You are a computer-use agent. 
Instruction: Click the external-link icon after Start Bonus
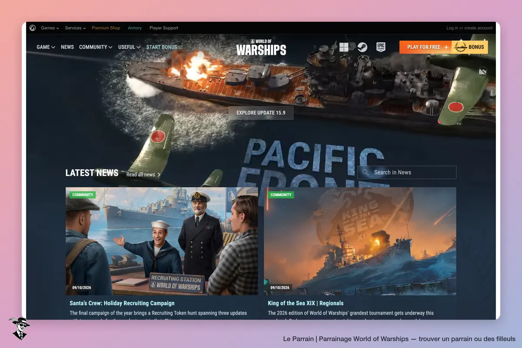tap(181, 47)
